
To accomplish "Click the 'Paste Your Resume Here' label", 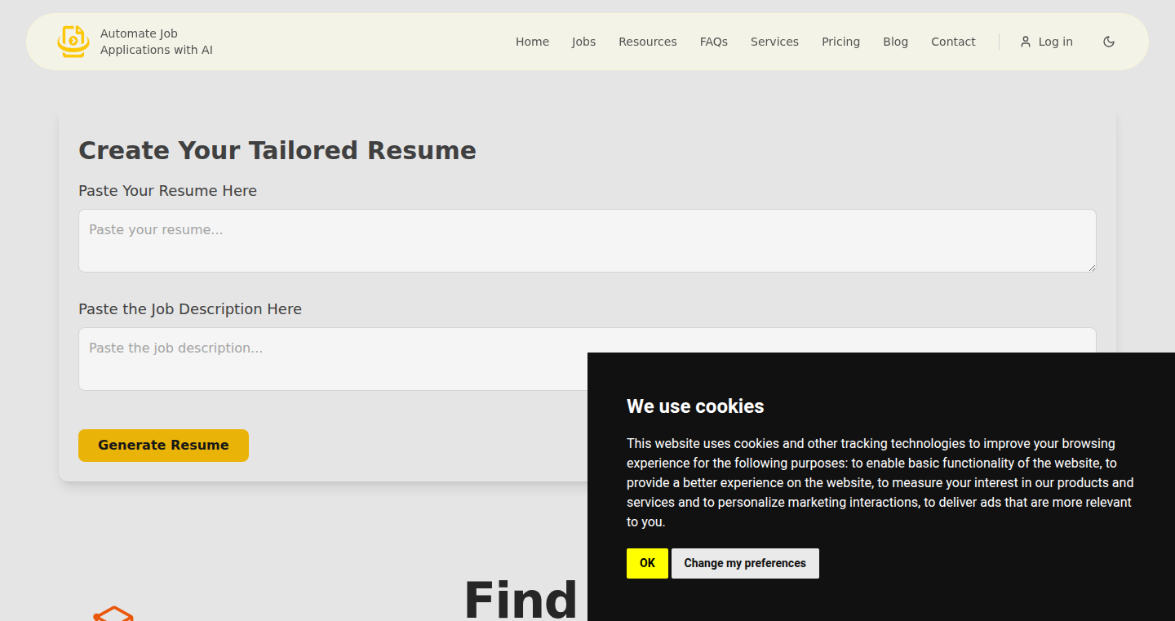I will [x=167, y=191].
